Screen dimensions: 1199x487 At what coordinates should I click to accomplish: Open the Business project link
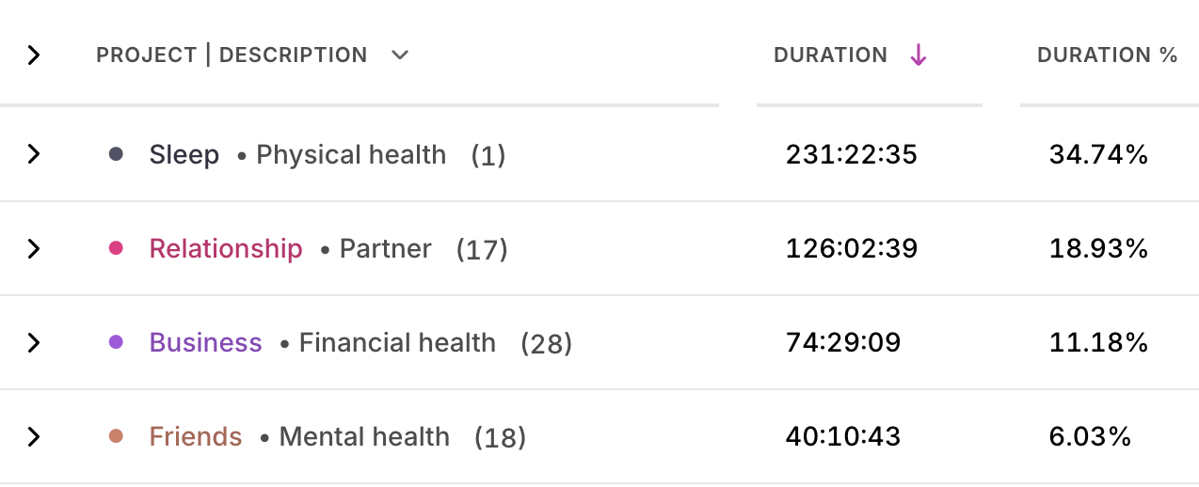[x=205, y=342]
